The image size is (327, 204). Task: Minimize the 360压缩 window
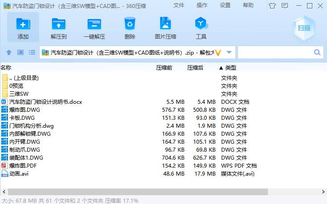tap(299, 6)
